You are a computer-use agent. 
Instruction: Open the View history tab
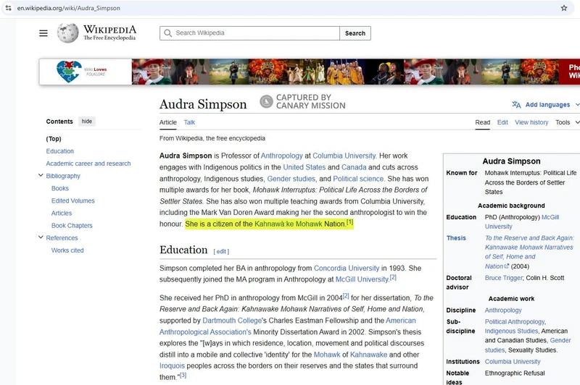click(531, 122)
